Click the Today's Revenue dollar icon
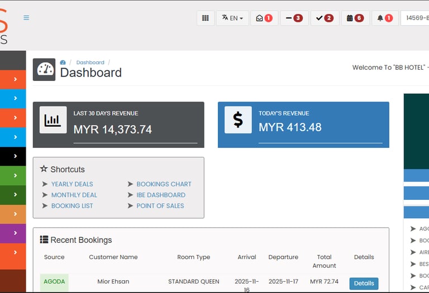This screenshot has height=293, width=429. (x=238, y=120)
